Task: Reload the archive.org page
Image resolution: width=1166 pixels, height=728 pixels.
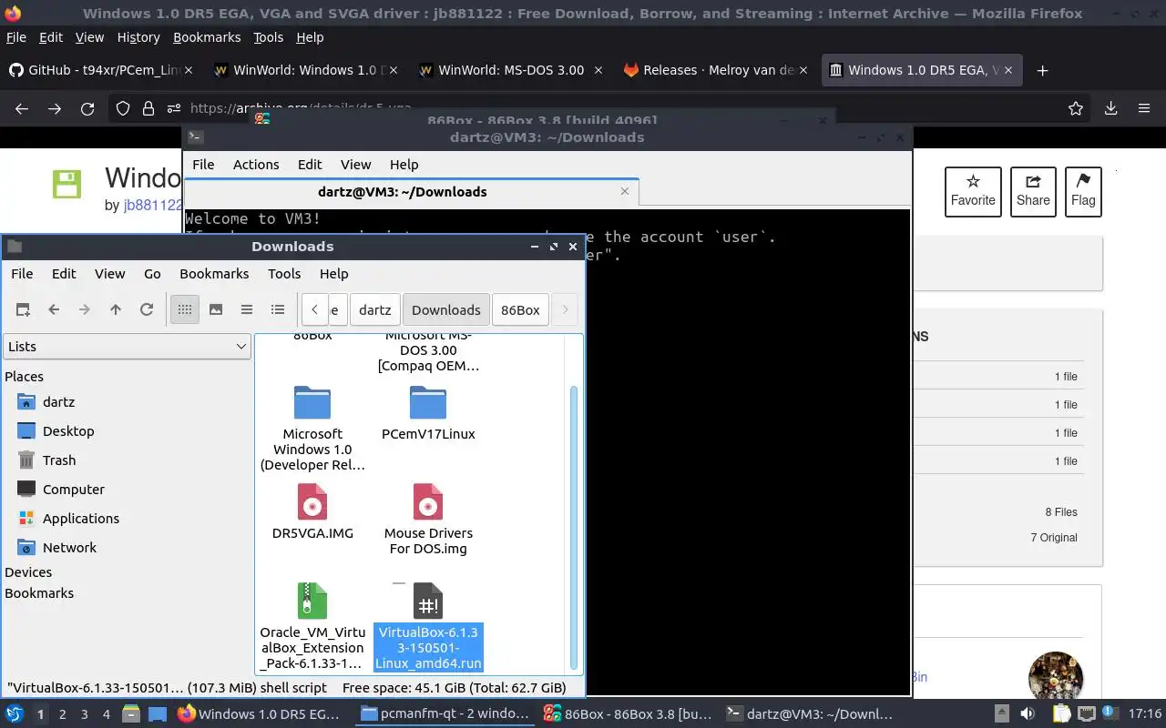Action: (87, 108)
